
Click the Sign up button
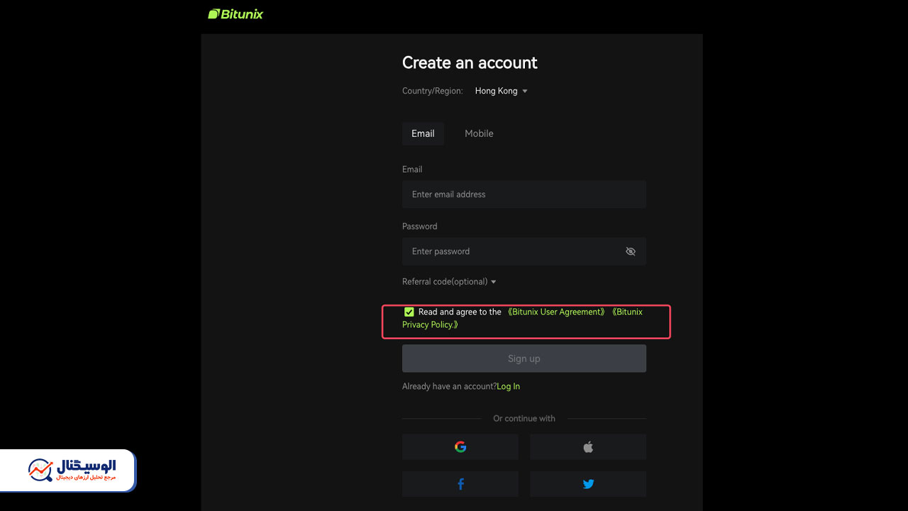click(524, 358)
